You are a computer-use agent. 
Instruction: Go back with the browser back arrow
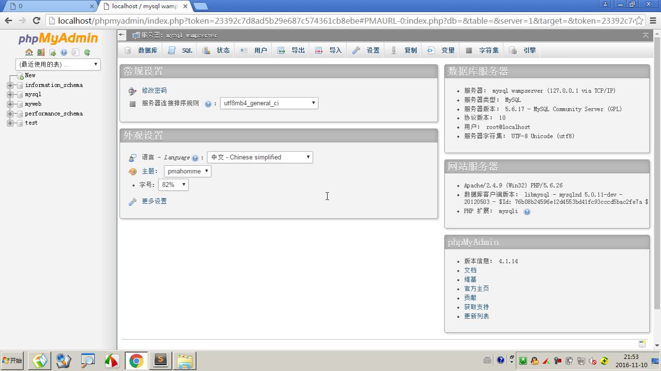click(8, 20)
